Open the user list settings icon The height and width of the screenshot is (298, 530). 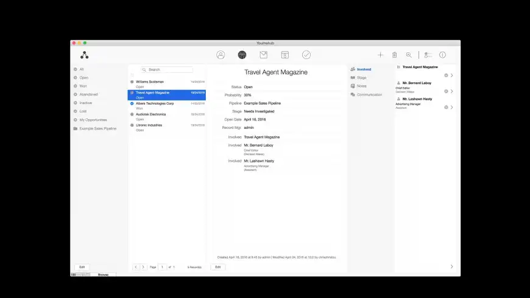click(x=428, y=55)
